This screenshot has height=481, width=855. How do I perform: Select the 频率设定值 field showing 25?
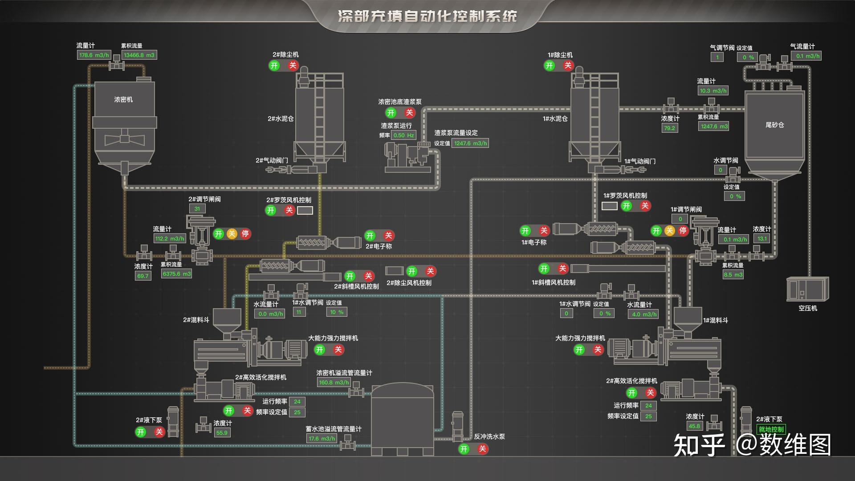296,412
